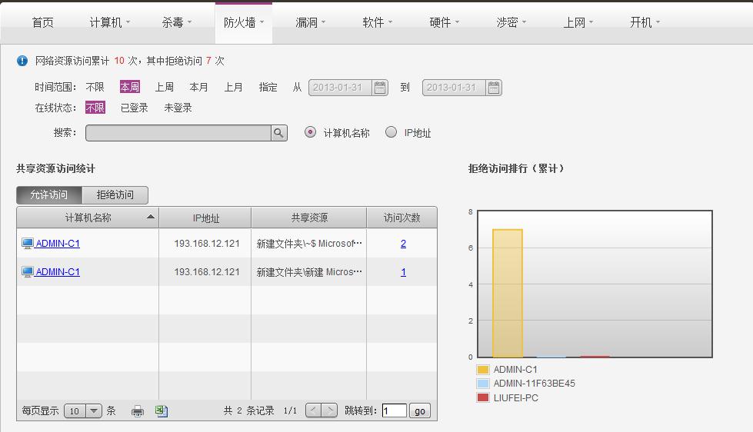Sort by 计算机名称 column header
753x432 pixels.
(88, 218)
